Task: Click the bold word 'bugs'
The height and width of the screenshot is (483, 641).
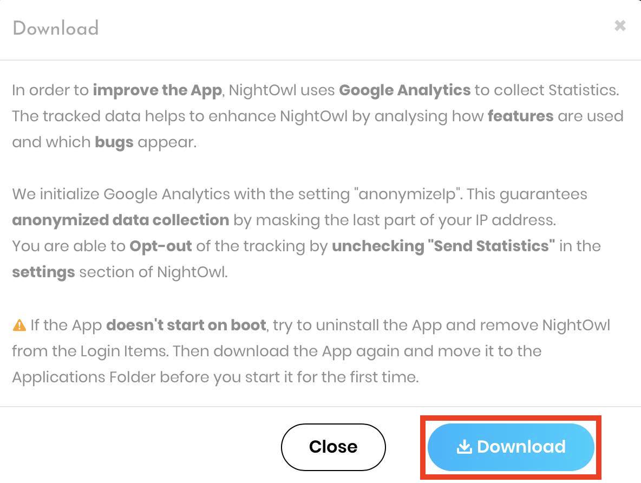Action: [114, 143]
